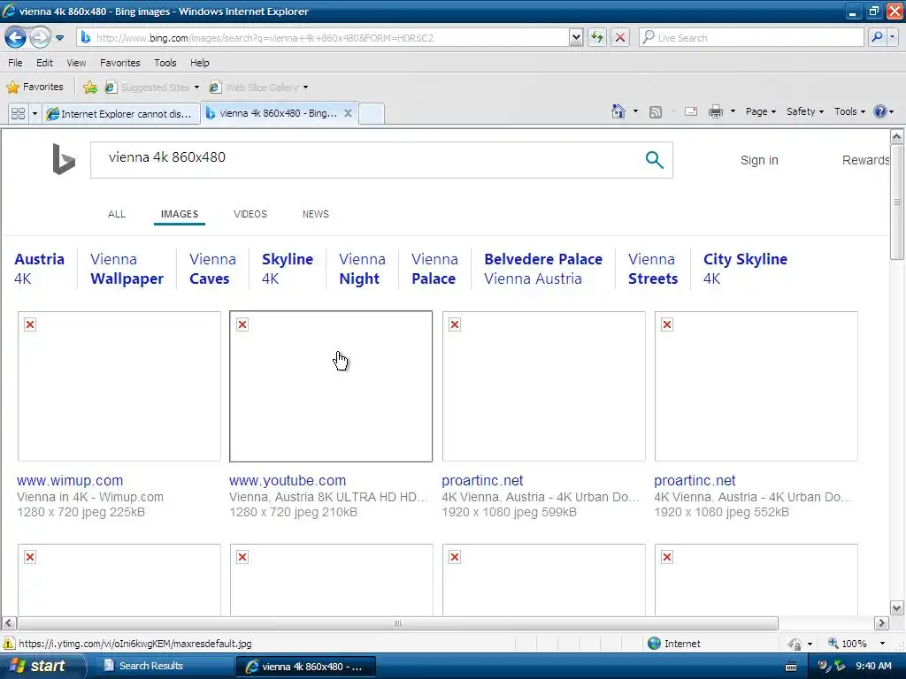Viewport: 906px width, 679px height.
Task: Click the Print icon
Action: [715, 111]
